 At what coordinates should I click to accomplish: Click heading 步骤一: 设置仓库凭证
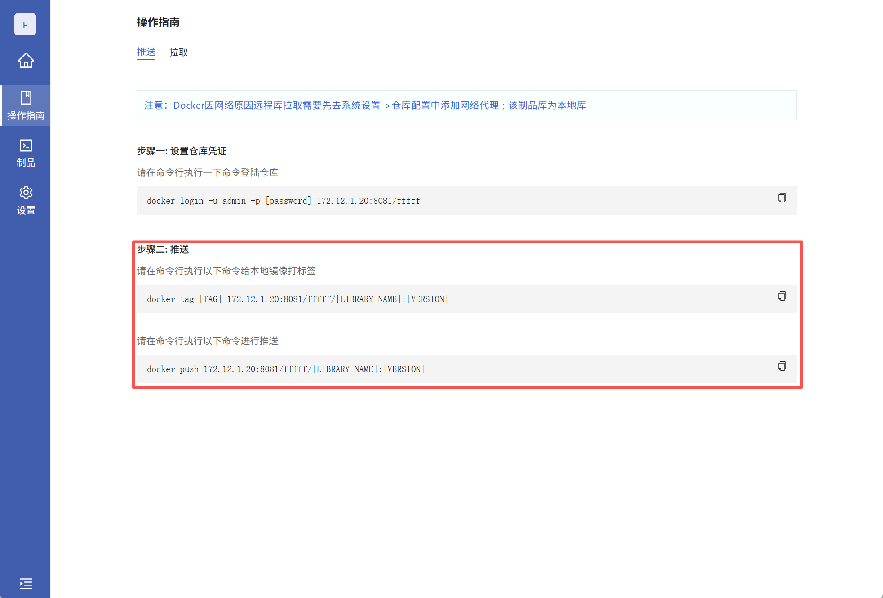(182, 151)
